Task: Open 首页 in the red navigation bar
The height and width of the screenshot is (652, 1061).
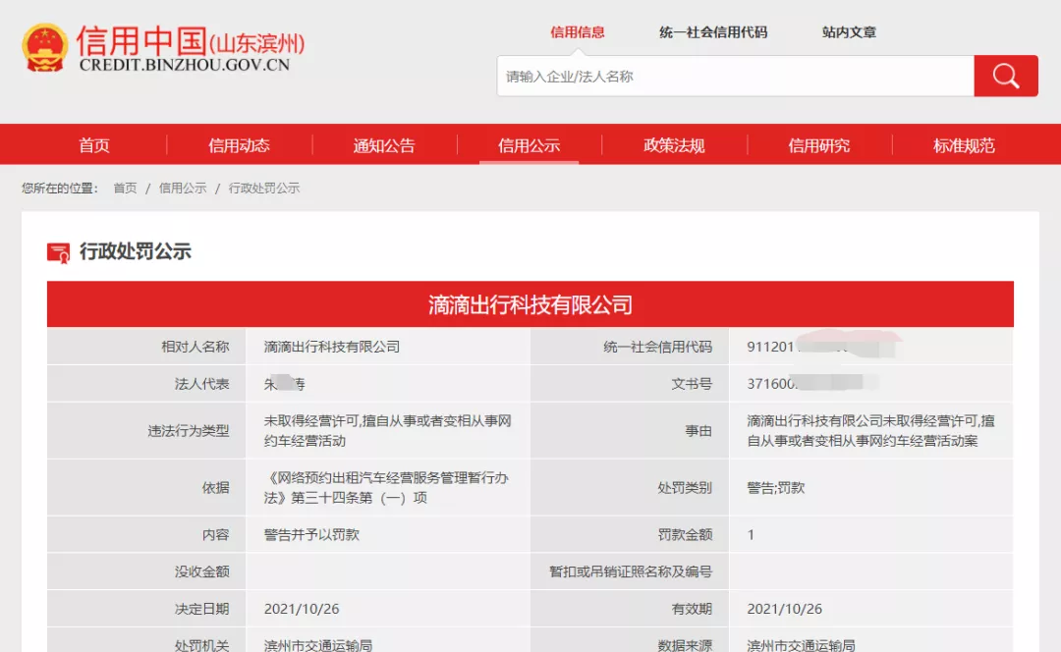Action: coord(94,145)
